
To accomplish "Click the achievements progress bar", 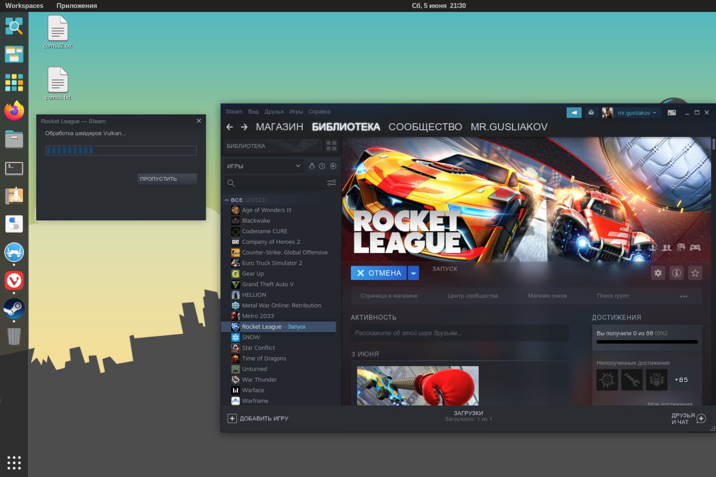I will point(647,342).
